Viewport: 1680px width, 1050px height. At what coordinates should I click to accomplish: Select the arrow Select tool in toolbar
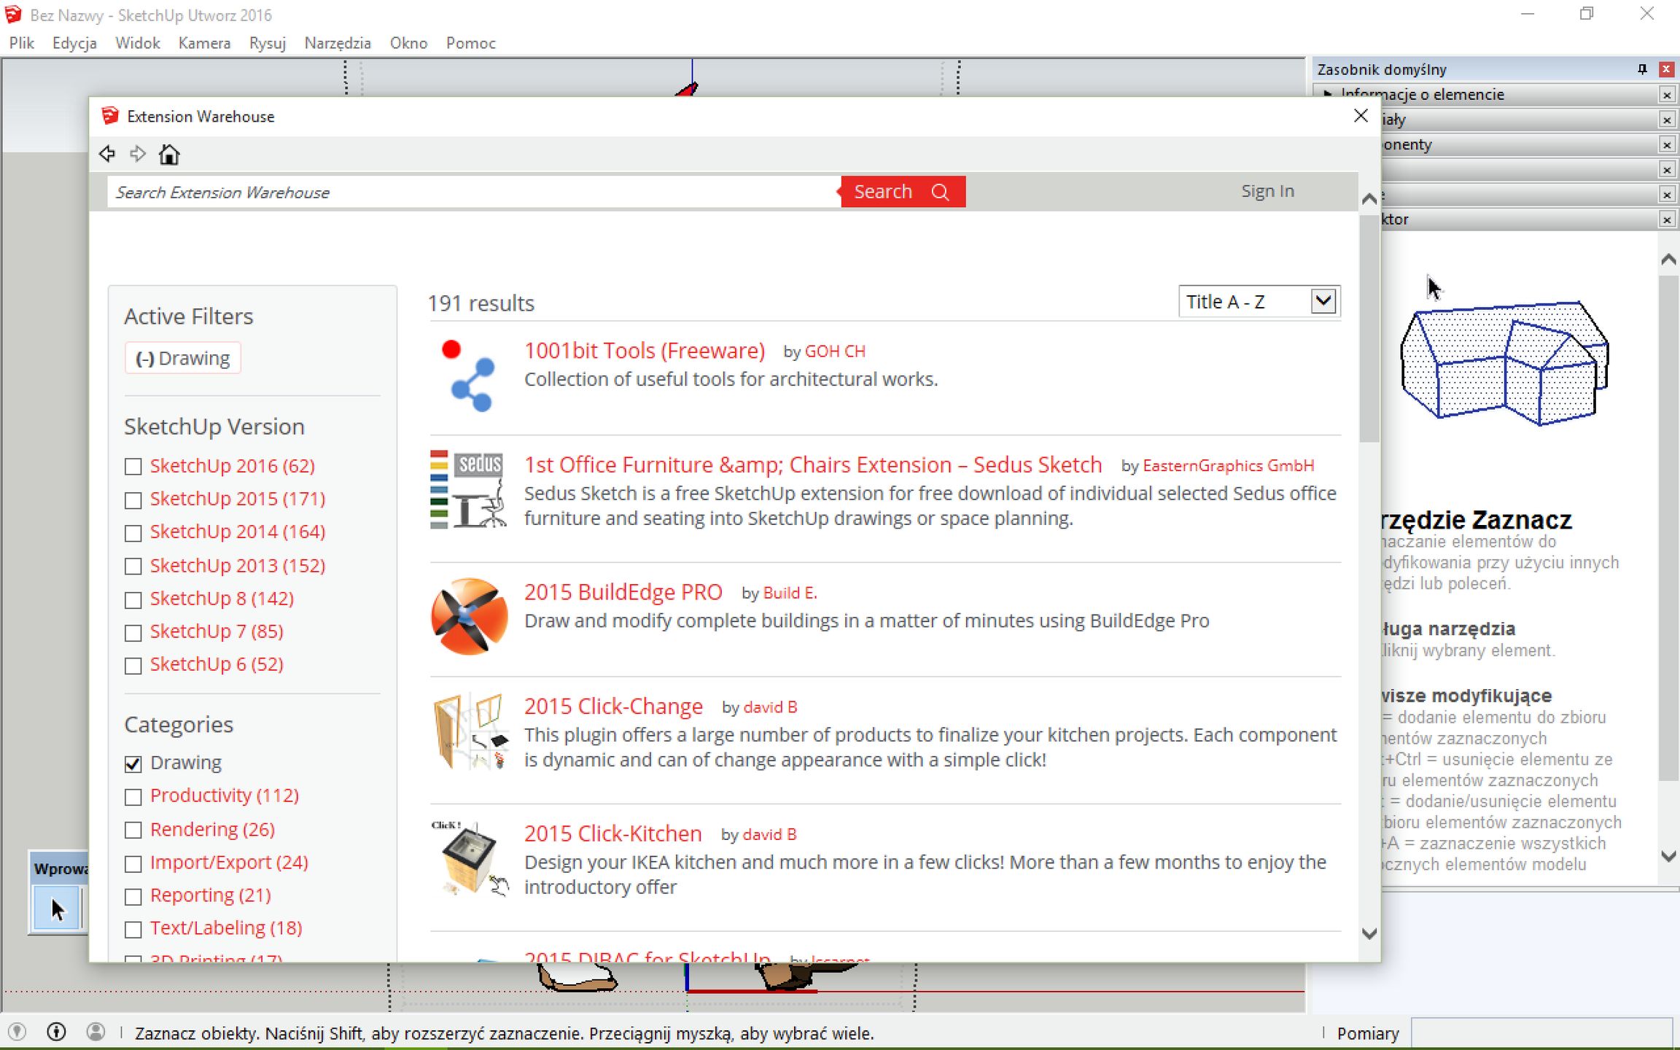point(58,909)
